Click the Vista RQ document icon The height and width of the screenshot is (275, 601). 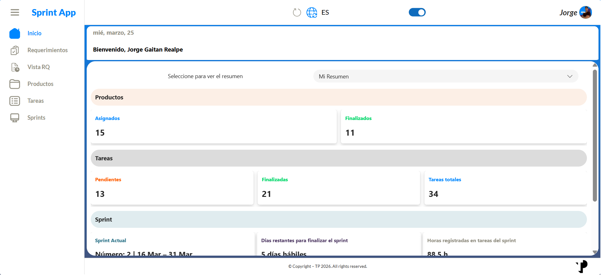point(15,67)
